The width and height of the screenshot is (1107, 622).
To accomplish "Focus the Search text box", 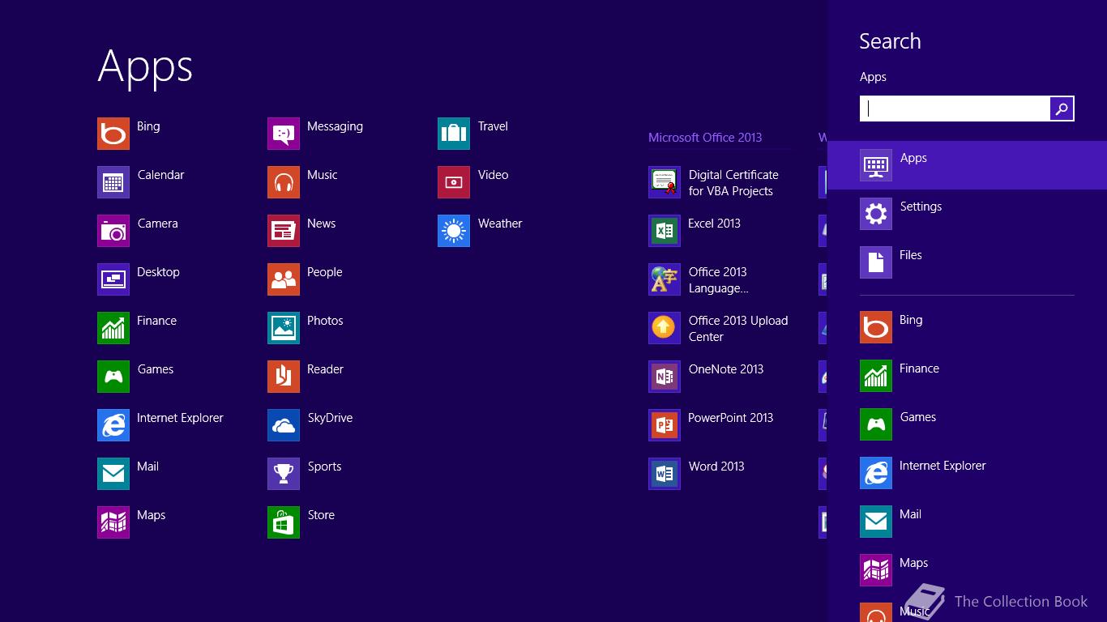I will click(x=955, y=109).
